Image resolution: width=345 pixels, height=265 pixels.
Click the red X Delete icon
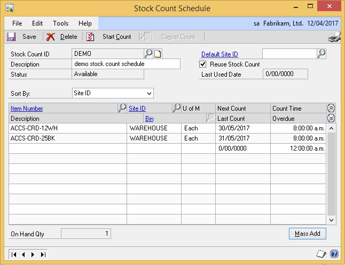[51, 37]
